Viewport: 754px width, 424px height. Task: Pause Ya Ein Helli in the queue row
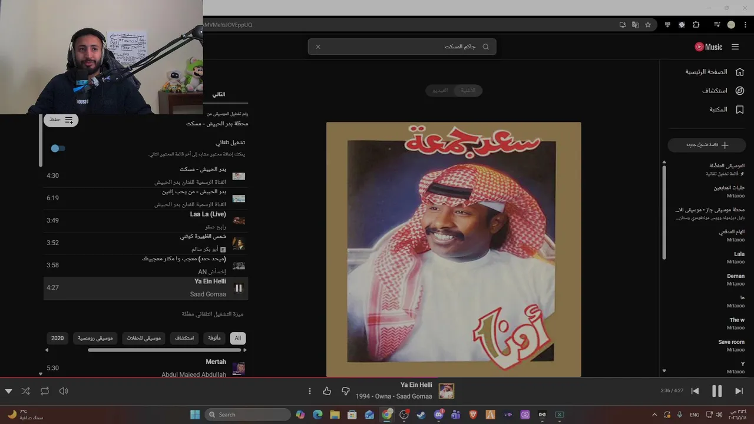pos(239,288)
